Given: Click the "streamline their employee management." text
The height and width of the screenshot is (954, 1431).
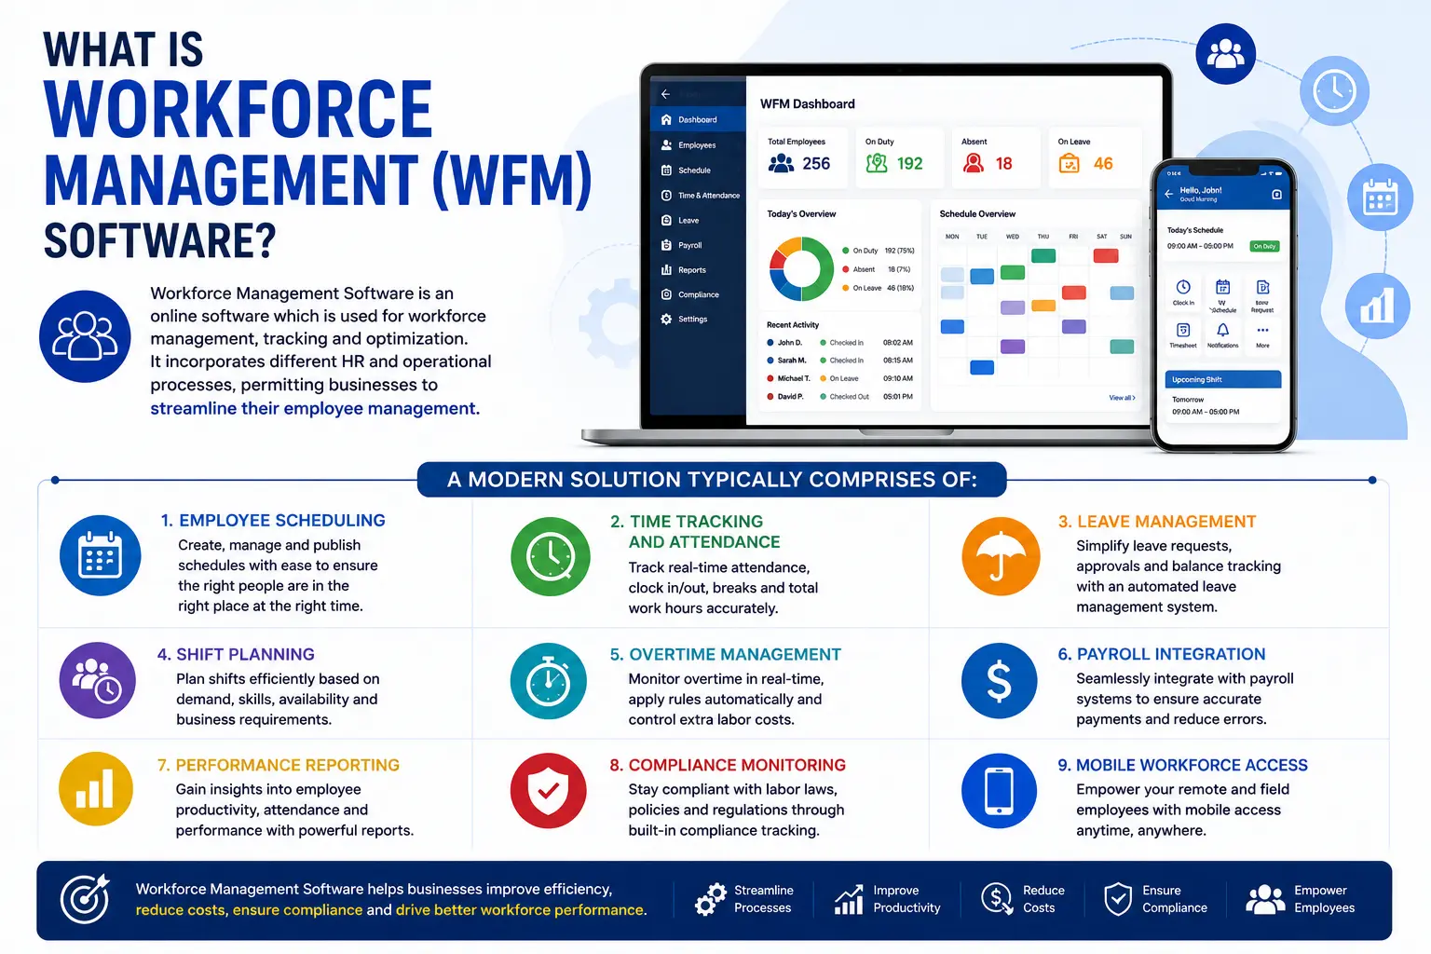Looking at the screenshot, I should [x=315, y=408].
